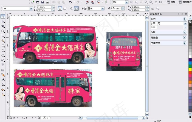
Task: Select the Rectangle tool
Action: pos(3,46)
